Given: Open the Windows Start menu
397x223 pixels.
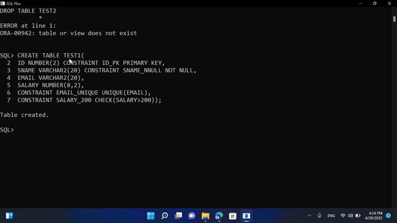Looking at the screenshot, I should (x=151, y=216).
